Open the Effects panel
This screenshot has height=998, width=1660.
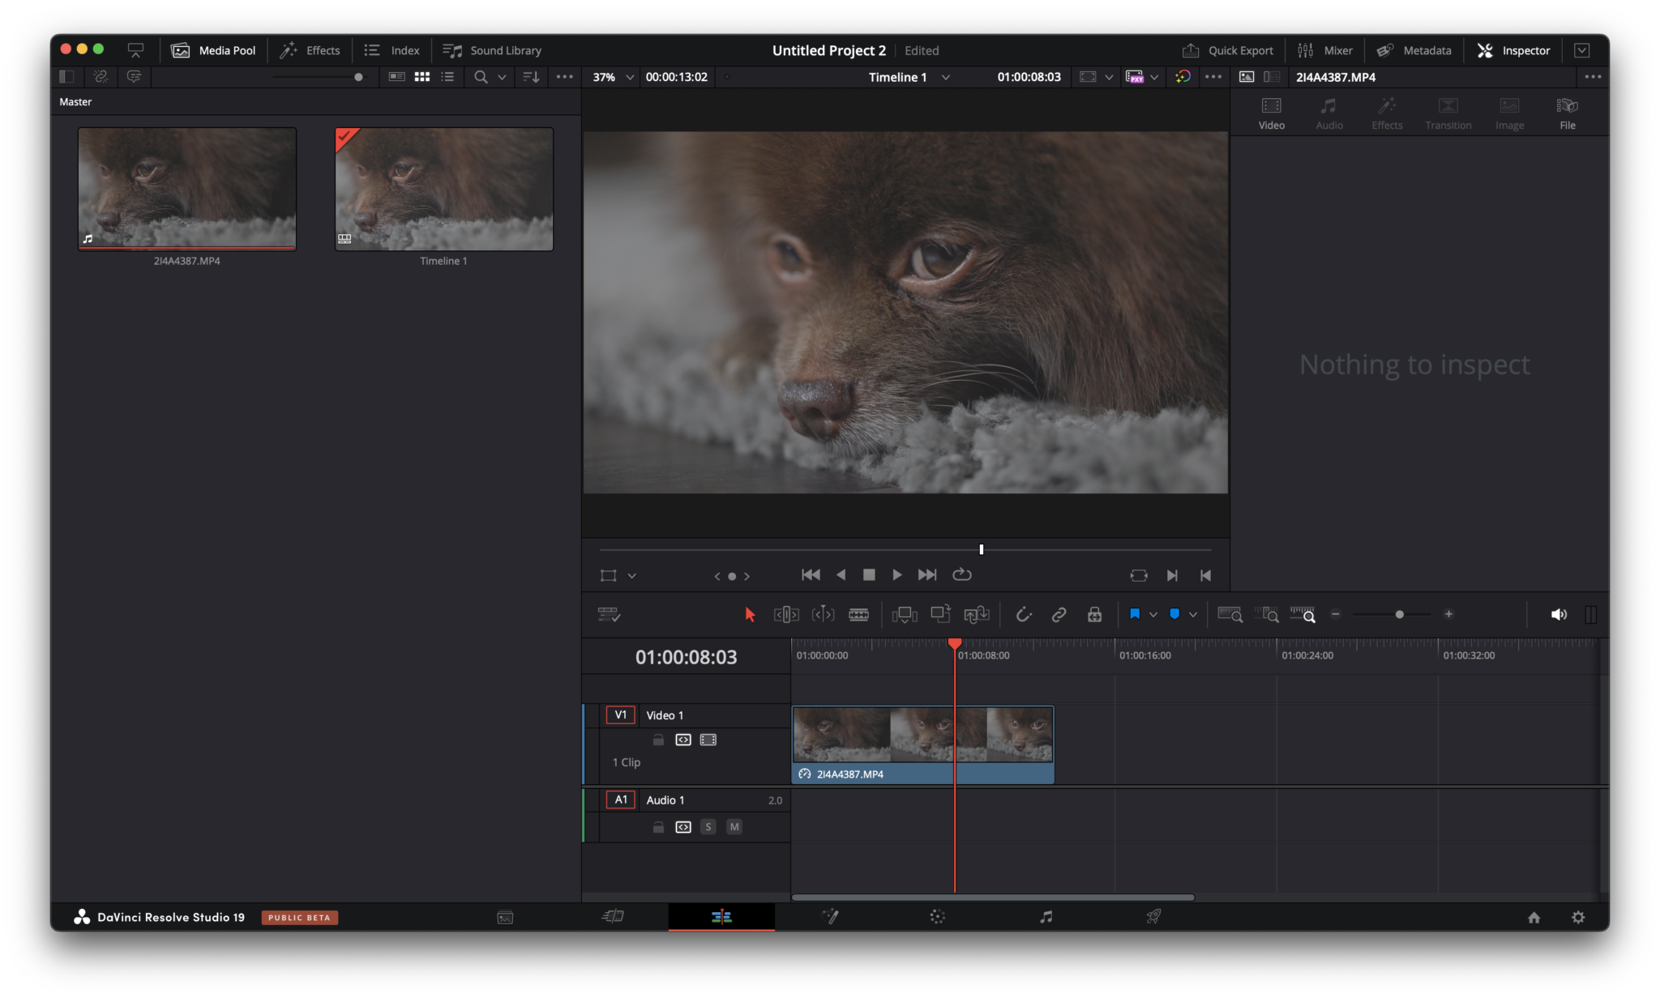310,50
